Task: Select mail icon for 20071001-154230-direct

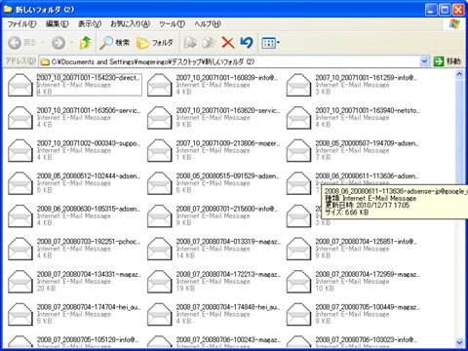Action: pos(20,85)
